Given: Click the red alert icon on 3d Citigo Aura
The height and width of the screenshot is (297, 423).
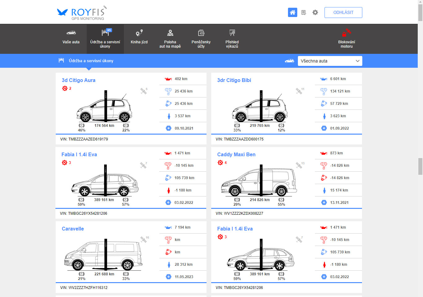Looking at the screenshot, I should (65, 88).
